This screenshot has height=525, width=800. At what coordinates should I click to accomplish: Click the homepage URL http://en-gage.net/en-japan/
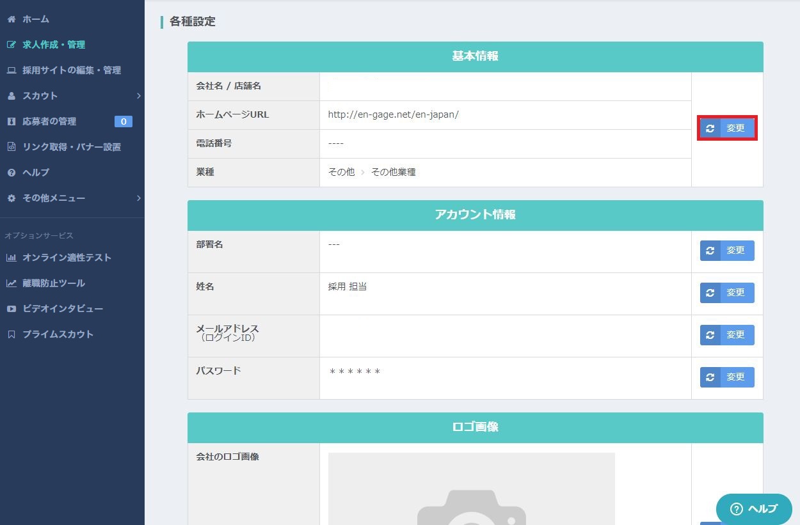pos(394,115)
